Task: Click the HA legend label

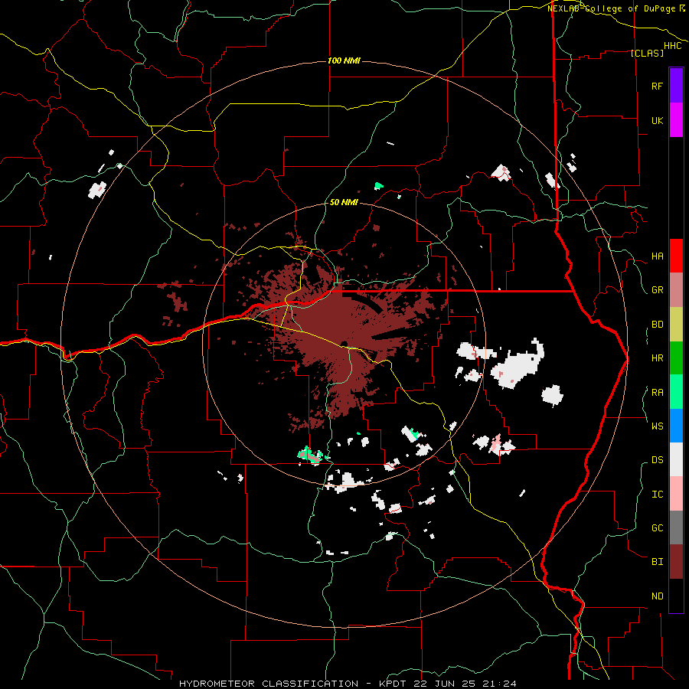Action: pyautogui.click(x=657, y=256)
